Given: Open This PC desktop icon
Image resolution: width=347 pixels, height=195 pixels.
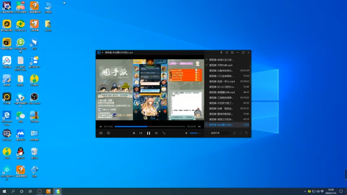Looking at the screenshot, I should click(x=48, y=7).
